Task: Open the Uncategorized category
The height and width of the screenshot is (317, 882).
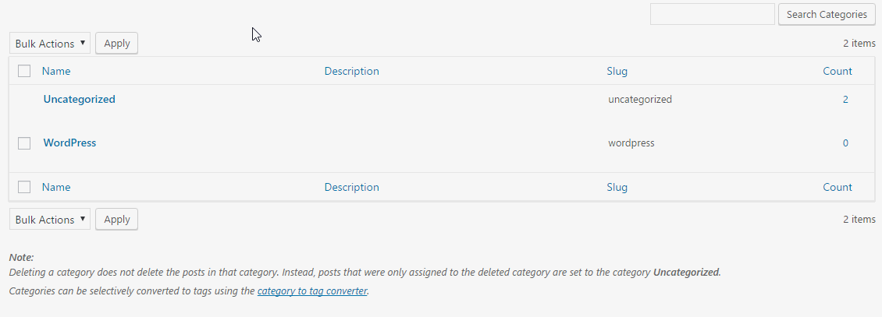Action: 80,99
